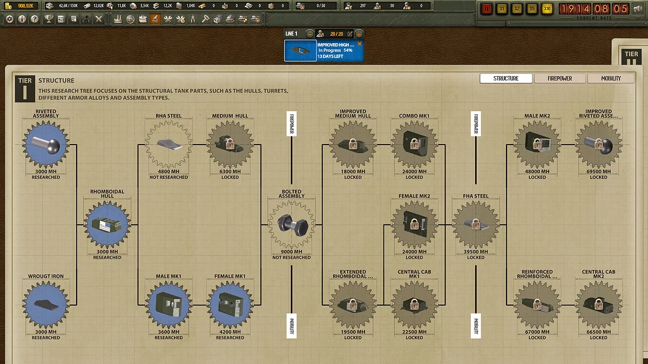
Task: Switch to the Mobility tab
Action: (611, 78)
